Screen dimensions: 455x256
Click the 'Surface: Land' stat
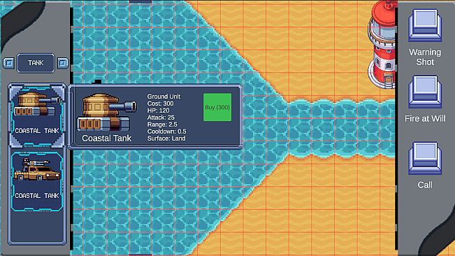pyautogui.click(x=166, y=138)
